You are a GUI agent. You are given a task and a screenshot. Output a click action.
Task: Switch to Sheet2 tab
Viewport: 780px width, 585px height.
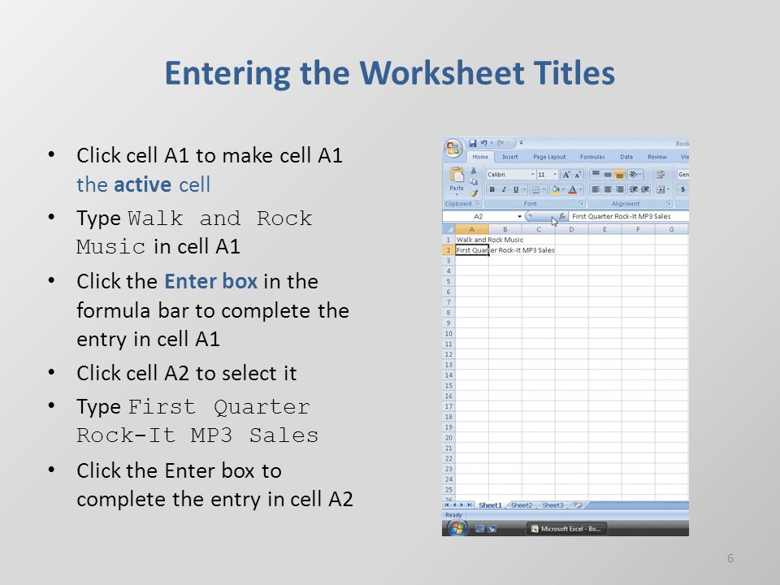click(522, 505)
